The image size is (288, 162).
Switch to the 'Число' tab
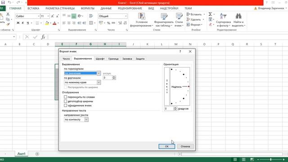point(66,59)
